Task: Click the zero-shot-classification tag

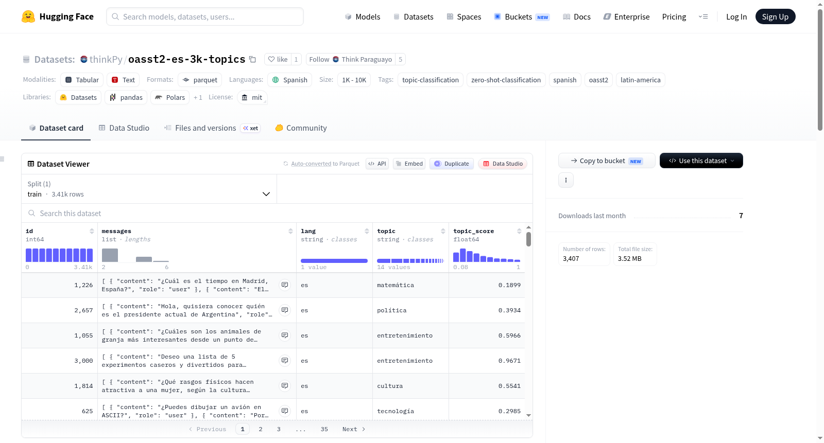Action: (x=506, y=80)
